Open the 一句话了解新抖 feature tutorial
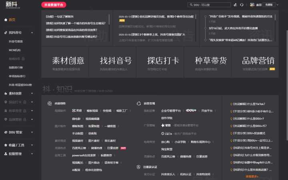The width and height of the screenshot is (288, 180). point(60,16)
